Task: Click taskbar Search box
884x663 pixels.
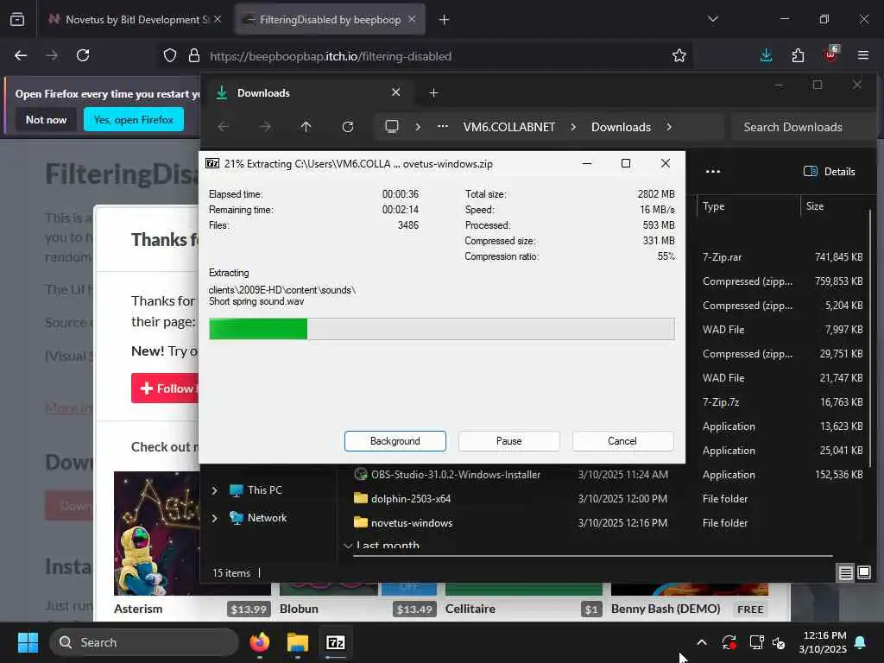Action: [x=144, y=642]
